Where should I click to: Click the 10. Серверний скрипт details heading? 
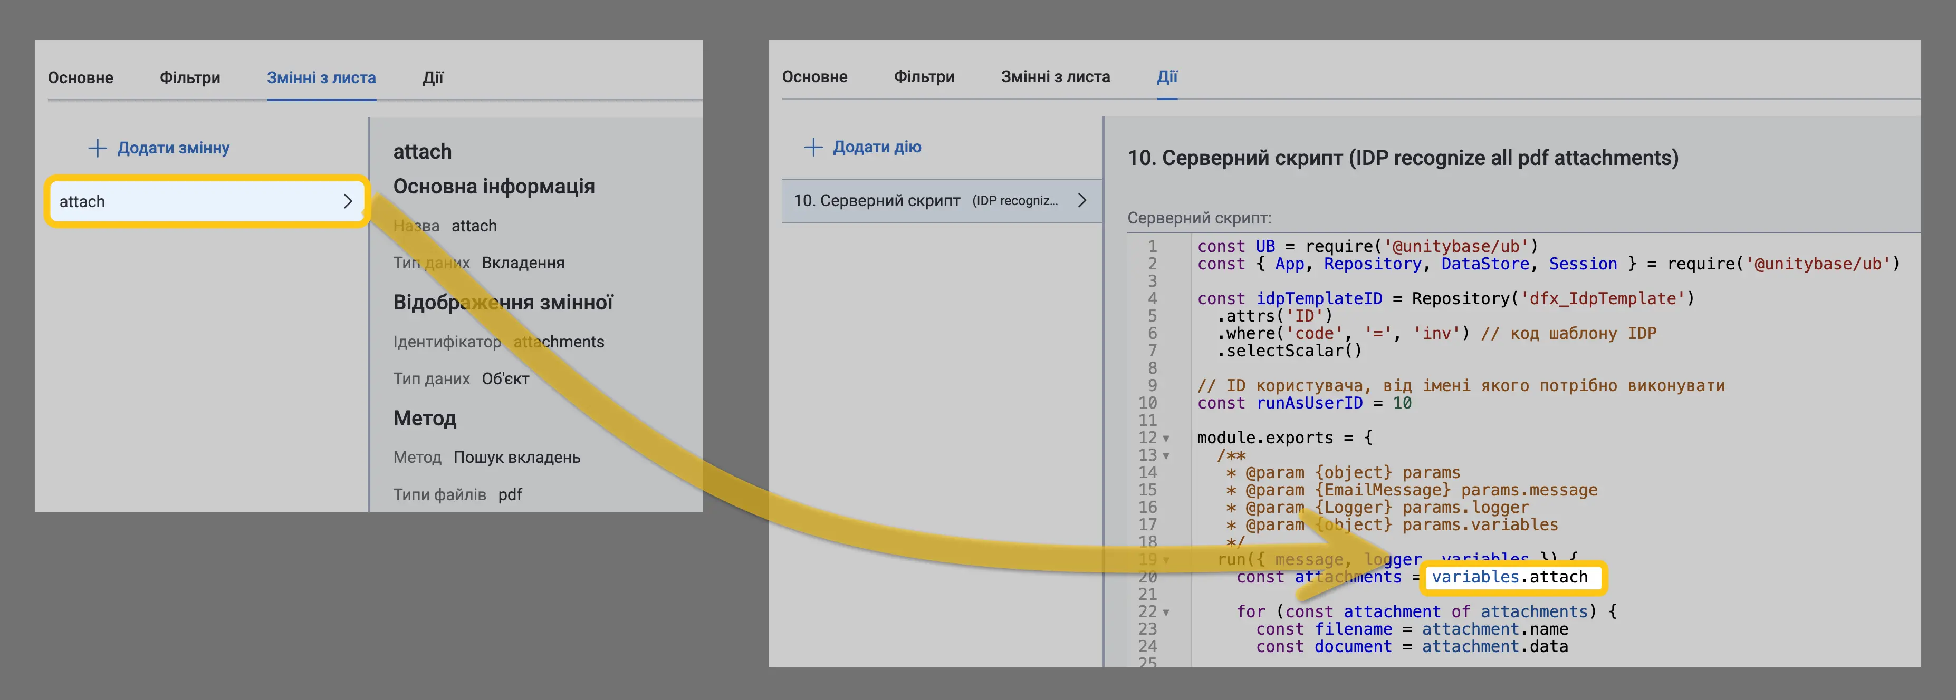(1403, 158)
